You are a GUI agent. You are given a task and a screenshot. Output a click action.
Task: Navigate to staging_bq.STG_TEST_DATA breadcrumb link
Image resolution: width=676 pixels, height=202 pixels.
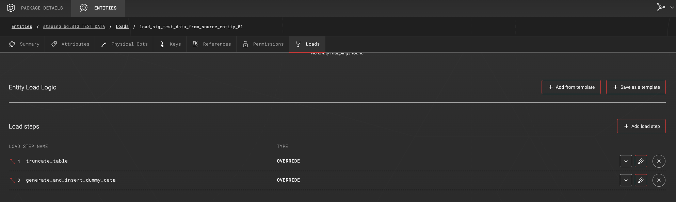[x=74, y=27]
